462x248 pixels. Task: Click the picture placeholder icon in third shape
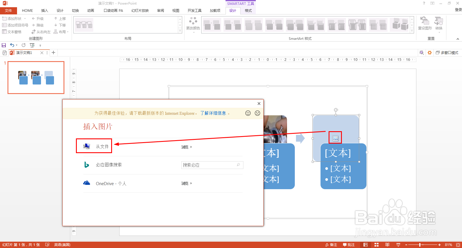(x=335, y=138)
